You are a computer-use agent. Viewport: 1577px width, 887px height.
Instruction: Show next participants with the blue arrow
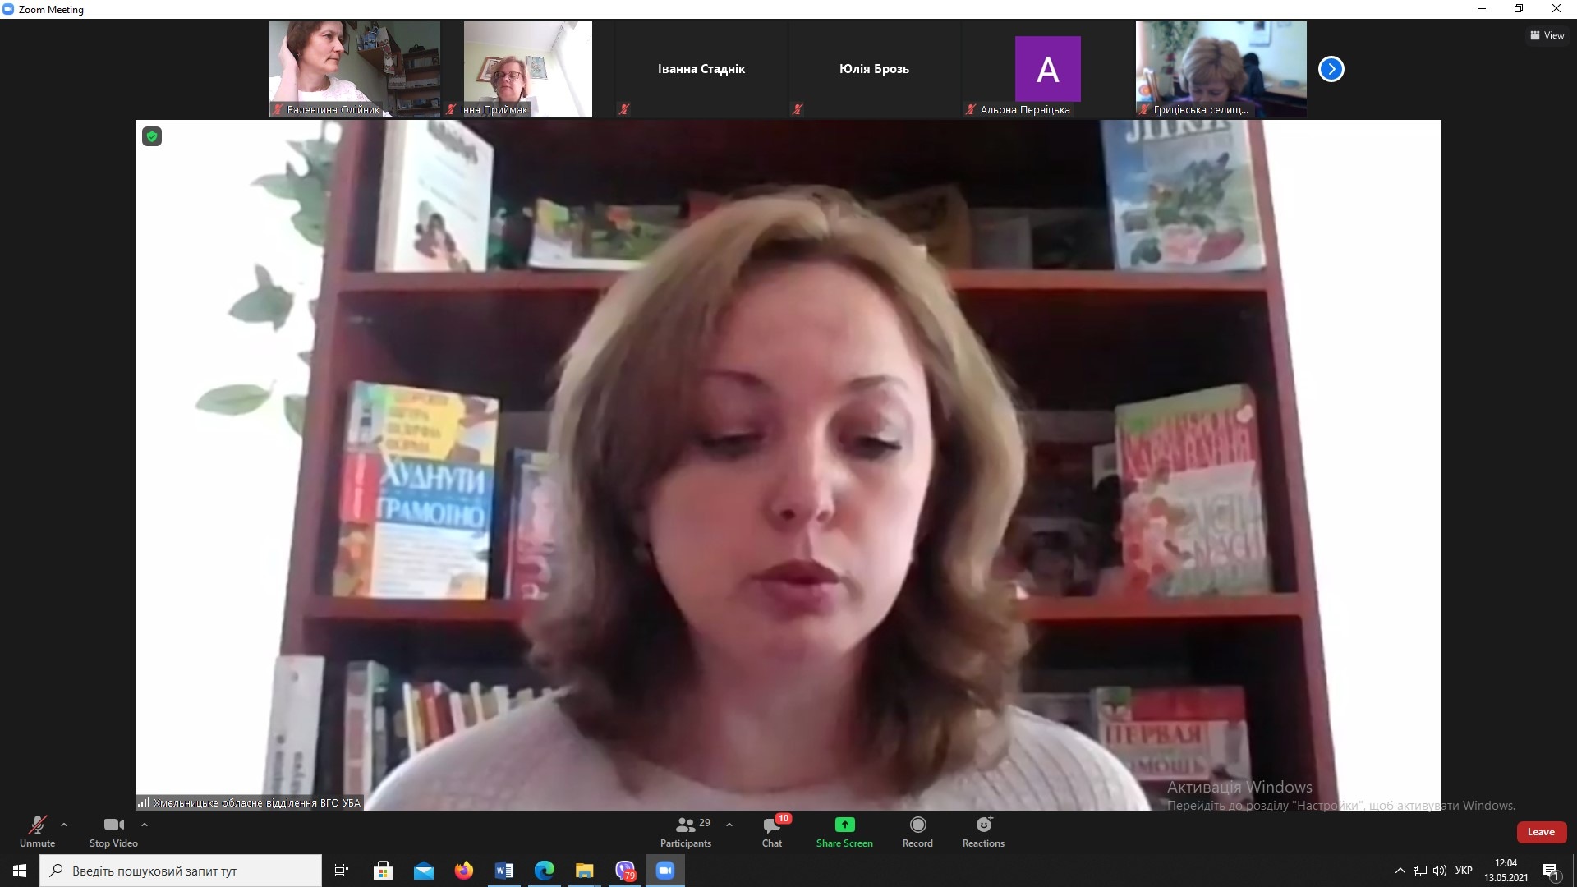coord(1331,69)
